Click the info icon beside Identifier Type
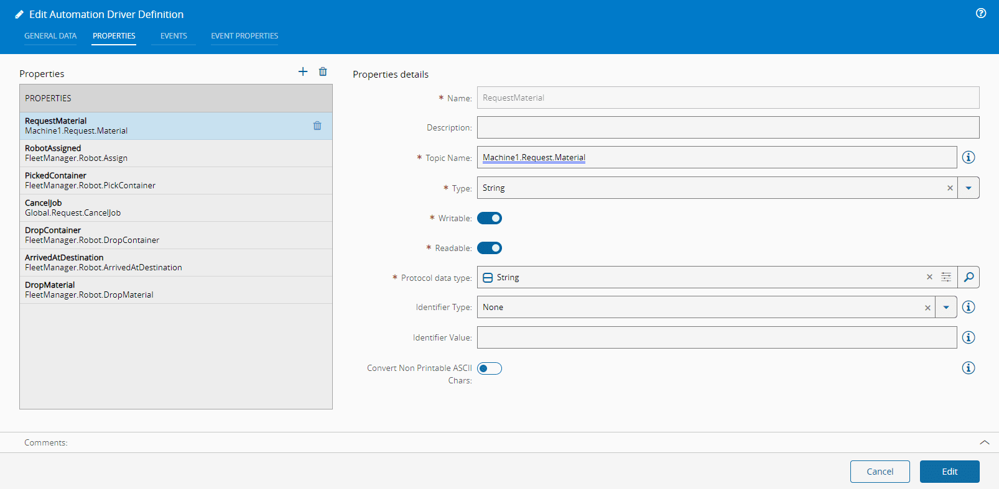Image resolution: width=999 pixels, height=489 pixels. 969,307
